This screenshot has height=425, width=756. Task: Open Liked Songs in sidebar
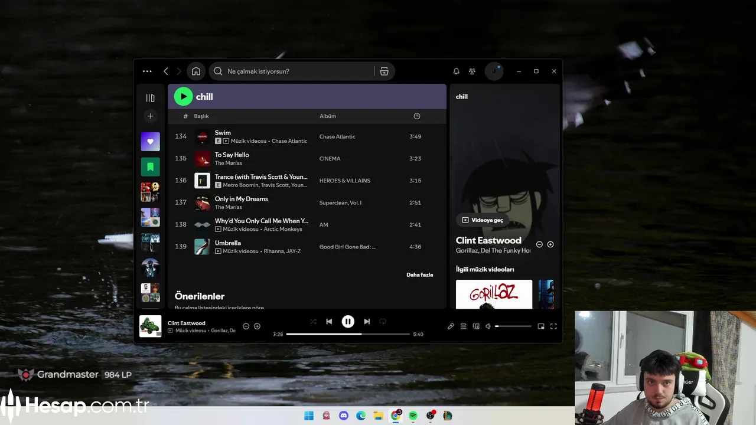pyautogui.click(x=150, y=142)
